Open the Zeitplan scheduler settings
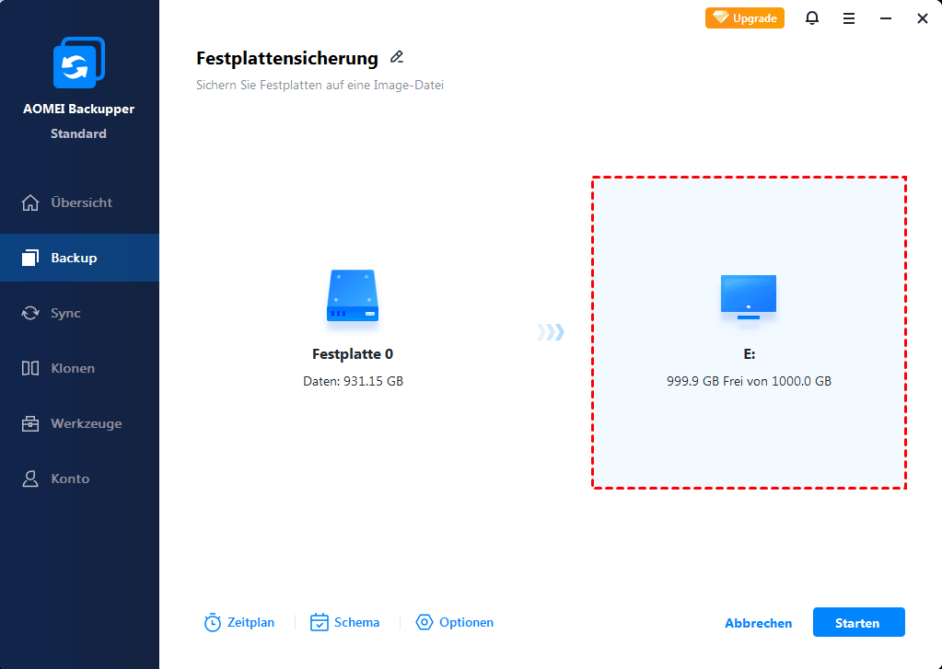The width and height of the screenshot is (942, 669). [x=239, y=622]
